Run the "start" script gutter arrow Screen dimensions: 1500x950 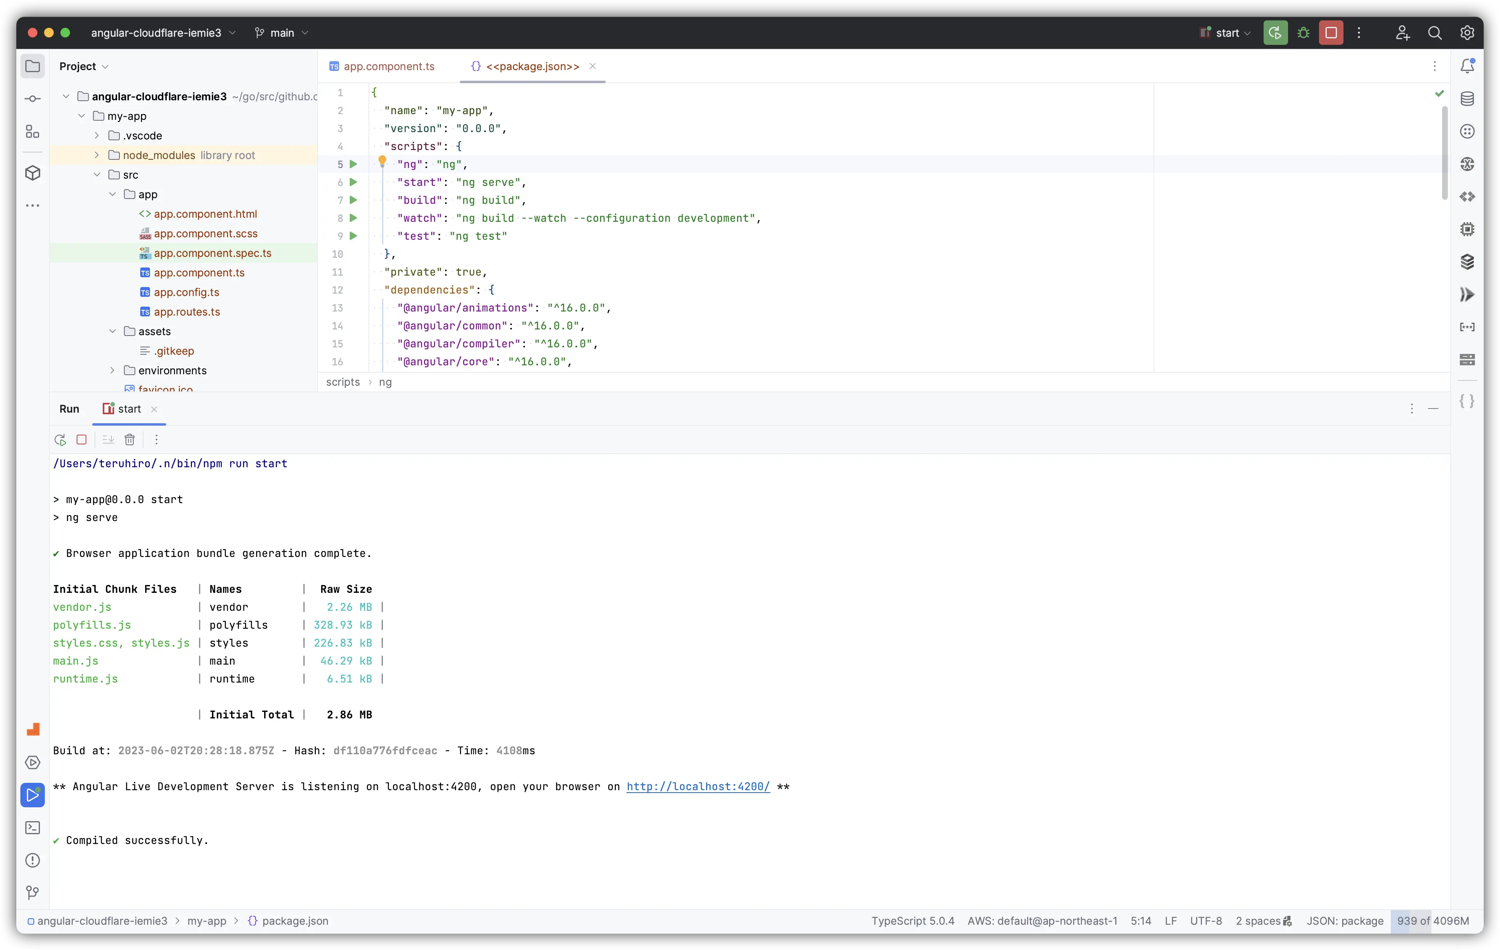tap(353, 183)
